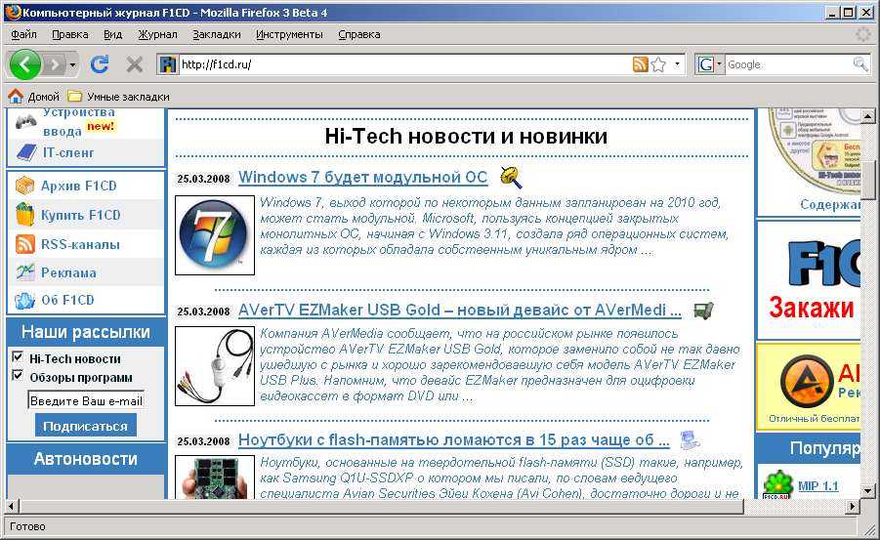Click the vertical scrollbar down arrow
The image size is (880, 540).
pyautogui.click(x=867, y=491)
